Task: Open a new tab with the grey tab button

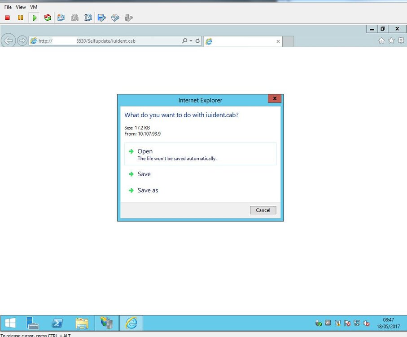Action: pos(288,41)
